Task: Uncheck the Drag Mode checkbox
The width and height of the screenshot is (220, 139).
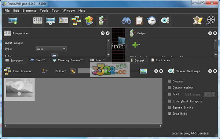Action: coord(170,113)
